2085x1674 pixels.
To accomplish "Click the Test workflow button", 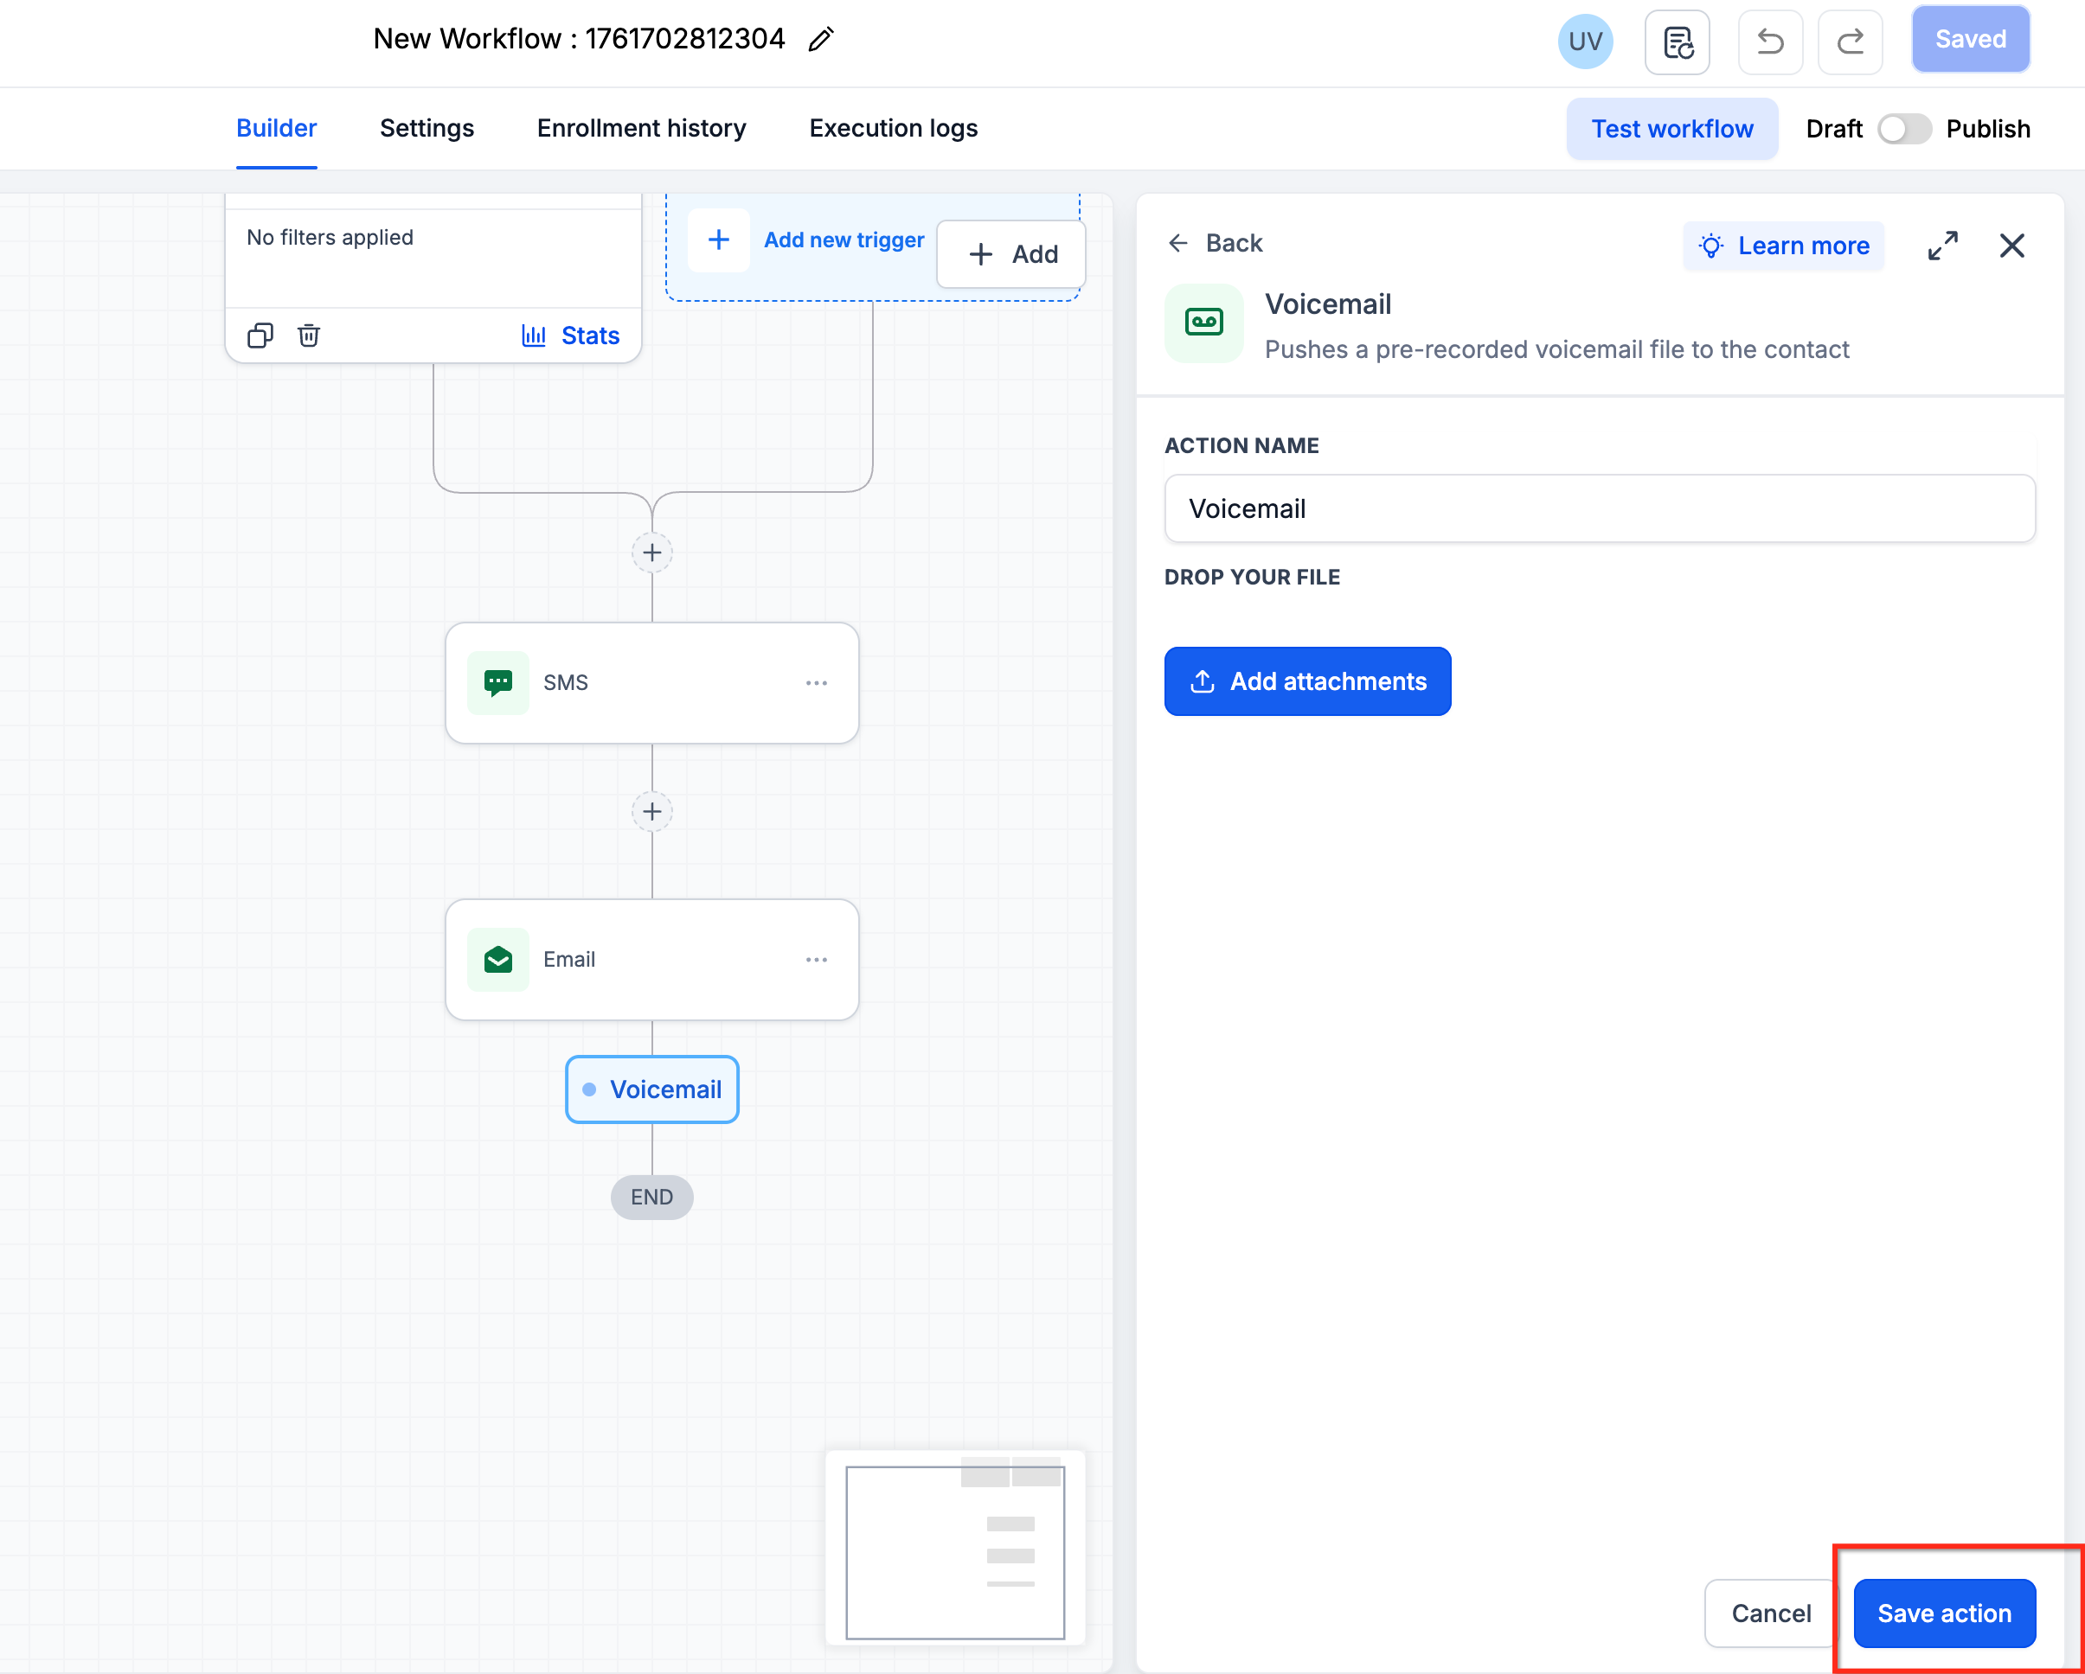I will [x=1672, y=129].
